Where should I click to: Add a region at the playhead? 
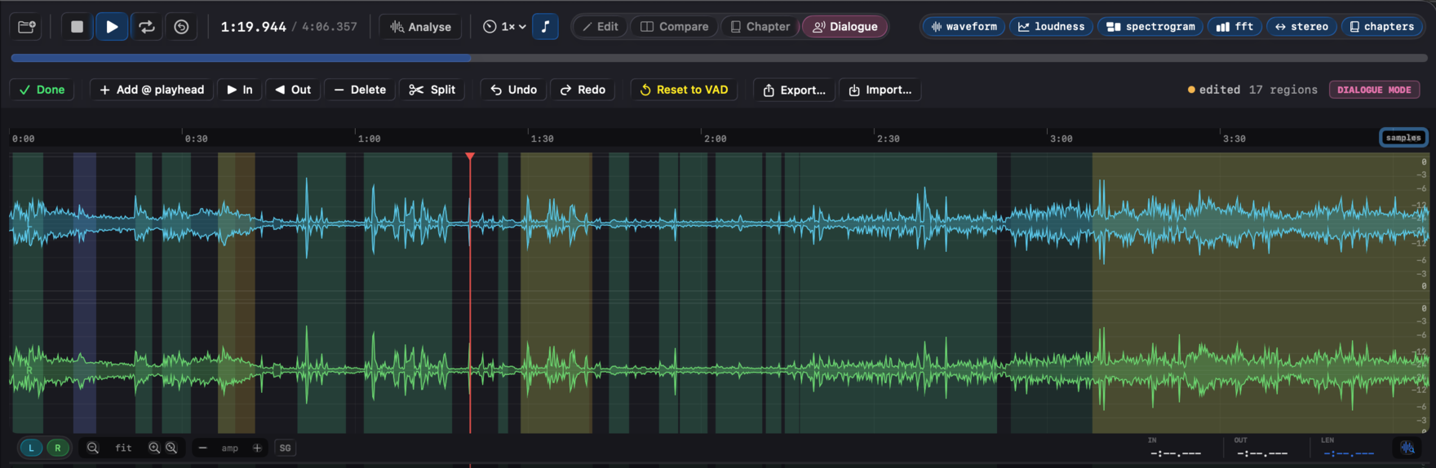pos(152,90)
